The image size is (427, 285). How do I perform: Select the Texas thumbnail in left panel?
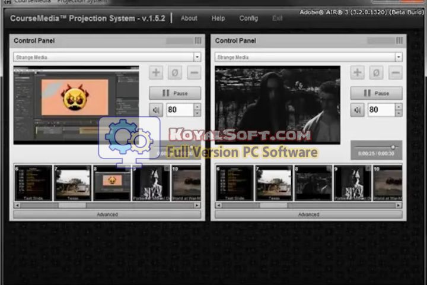(72, 183)
